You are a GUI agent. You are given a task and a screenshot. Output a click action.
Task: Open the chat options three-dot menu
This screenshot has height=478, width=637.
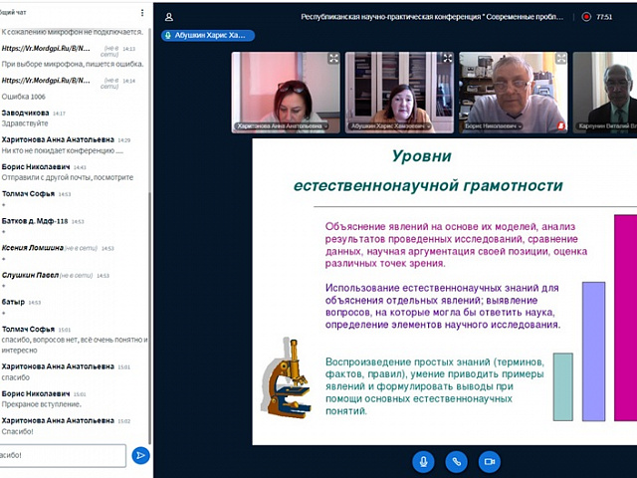pyautogui.click(x=142, y=13)
